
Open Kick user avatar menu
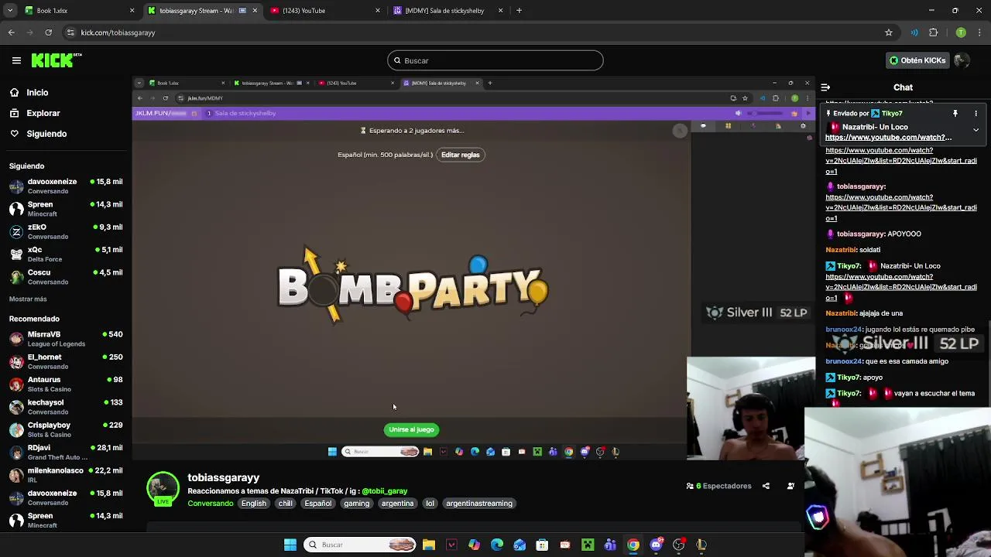962,60
